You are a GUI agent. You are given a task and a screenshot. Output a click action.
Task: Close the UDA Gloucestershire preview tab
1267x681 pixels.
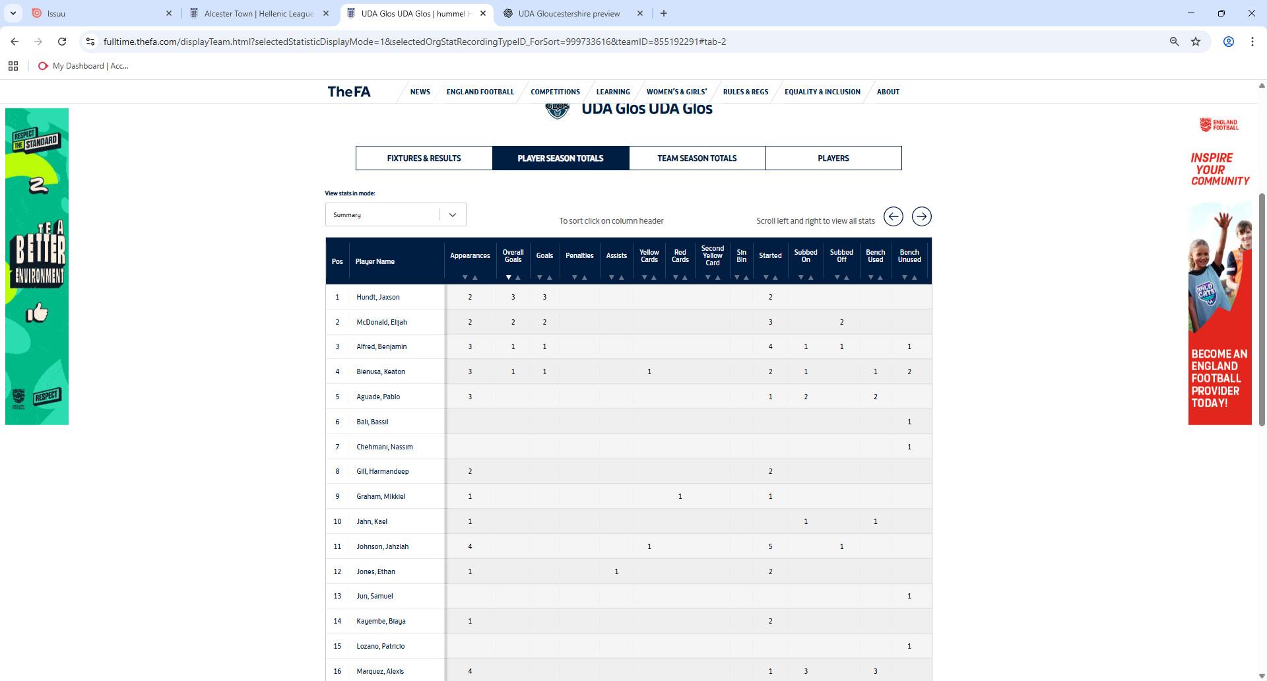pyautogui.click(x=640, y=13)
